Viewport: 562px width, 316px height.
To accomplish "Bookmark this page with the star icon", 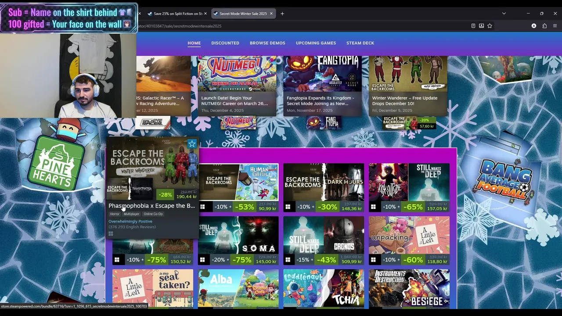I will click(x=490, y=26).
